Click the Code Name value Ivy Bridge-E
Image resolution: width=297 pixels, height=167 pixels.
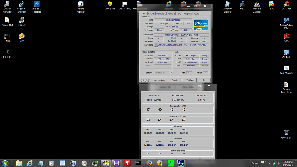pos(164,23)
